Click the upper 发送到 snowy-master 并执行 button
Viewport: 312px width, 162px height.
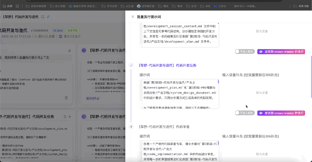[x=281, y=51]
